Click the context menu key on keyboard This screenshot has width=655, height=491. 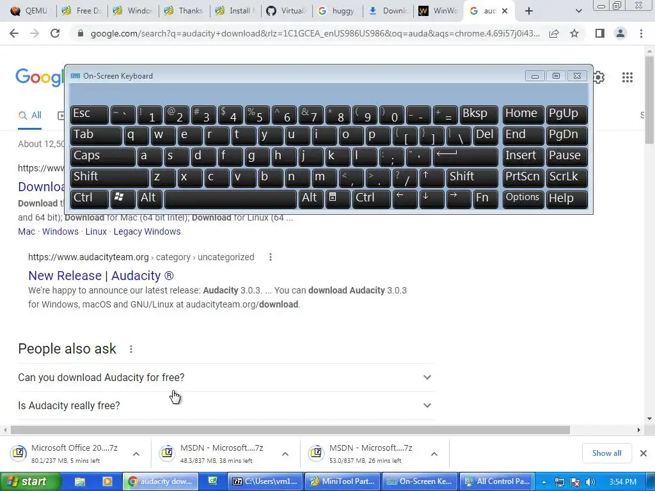(338, 199)
